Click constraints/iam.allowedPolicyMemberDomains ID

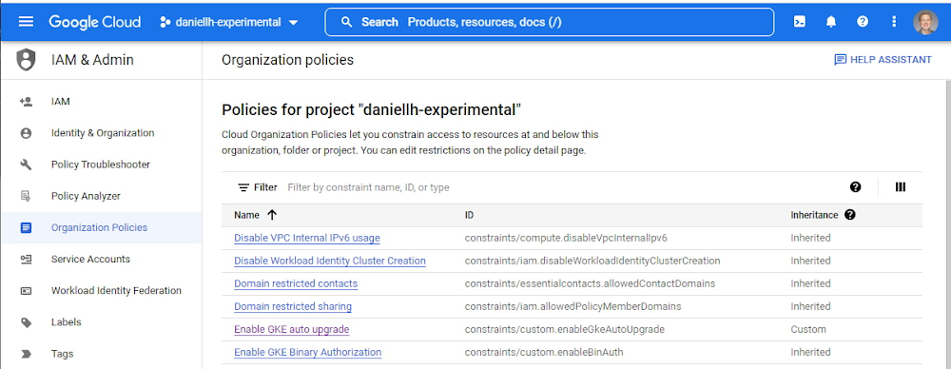573,306
